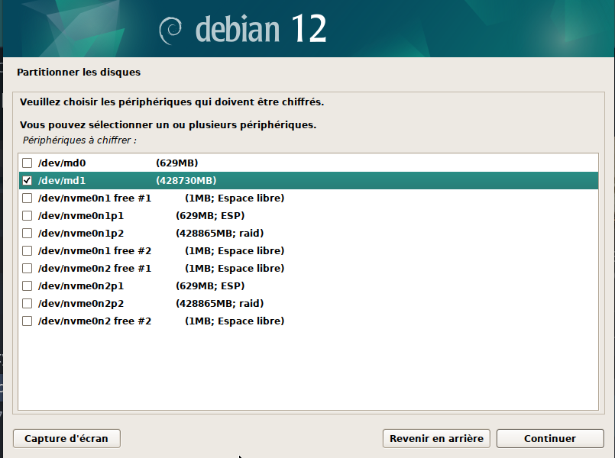Click the /dev/nvme0n2p1 label
This screenshot has width=615, height=458.
(x=81, y=286)
